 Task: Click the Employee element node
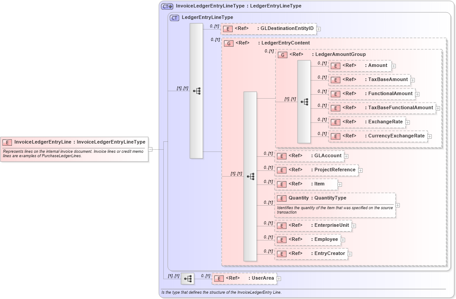coord(309,240)
